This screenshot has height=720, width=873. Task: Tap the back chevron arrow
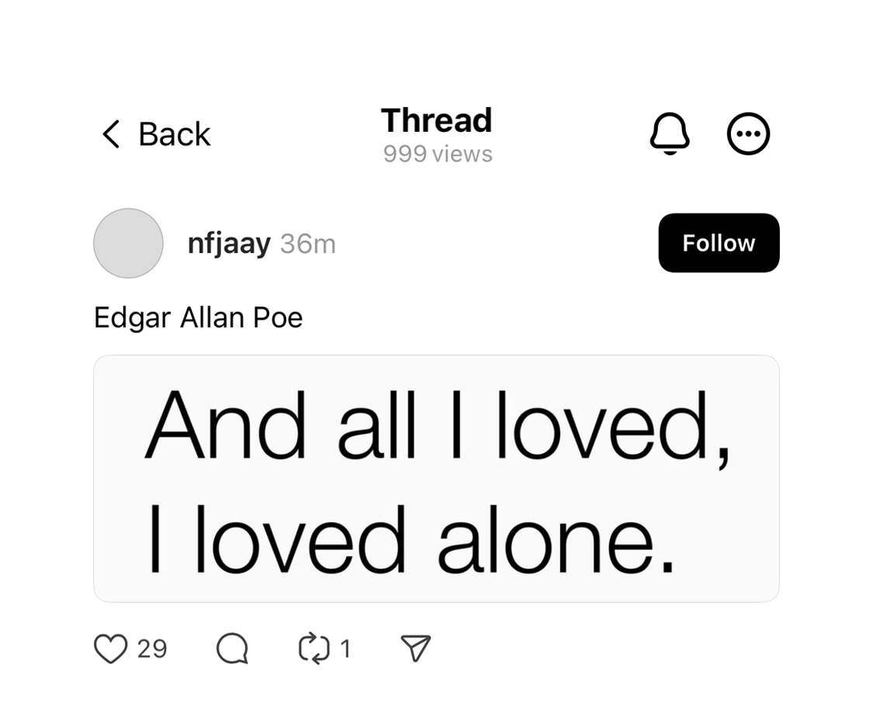click(x=111, y=134)
